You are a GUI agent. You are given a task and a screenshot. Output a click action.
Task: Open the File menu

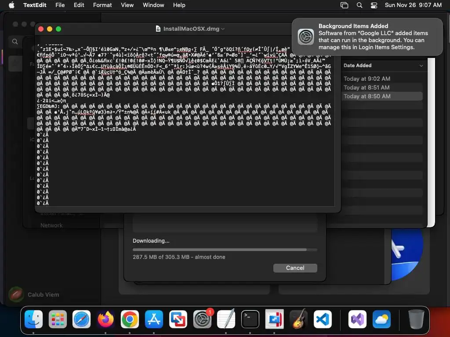tap(60, 5)
